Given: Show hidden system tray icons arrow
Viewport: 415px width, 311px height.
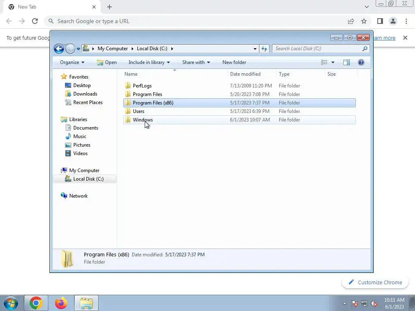Looking at the screenshot, I should click(x=344, y=303).
